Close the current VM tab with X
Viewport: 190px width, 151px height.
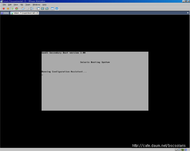click(188, 13)
